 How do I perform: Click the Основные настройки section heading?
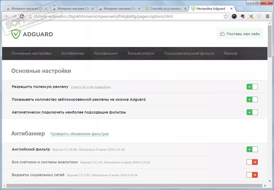click(x=41, y=71)
